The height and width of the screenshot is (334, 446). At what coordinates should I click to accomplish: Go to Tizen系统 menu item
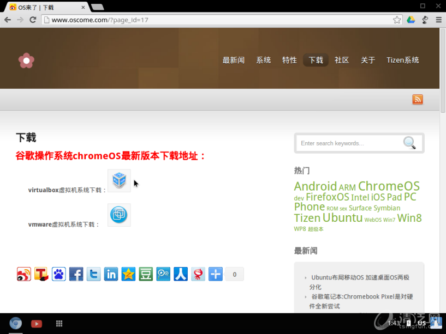coord(402,60)
